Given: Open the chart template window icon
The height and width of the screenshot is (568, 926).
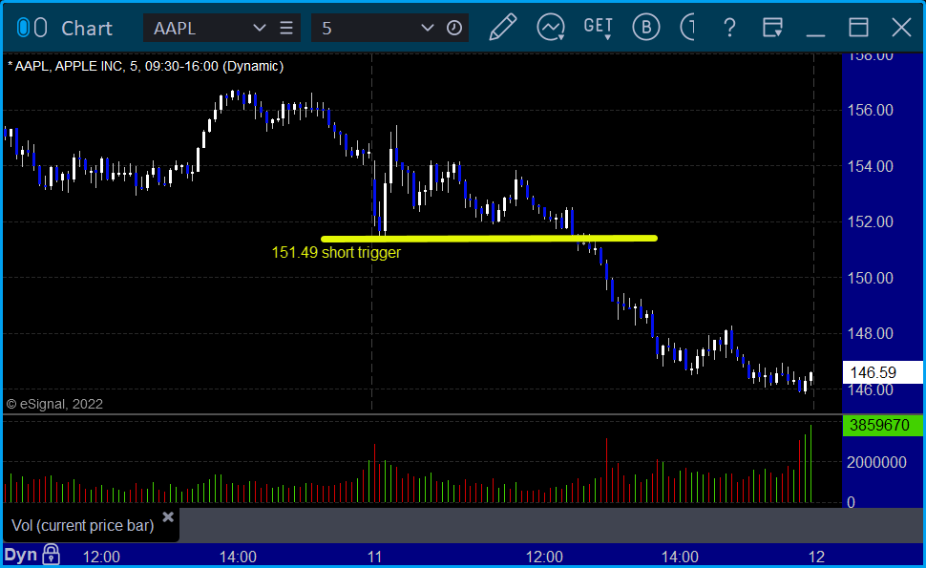Looking at the screenshot, I should (772, 28).
